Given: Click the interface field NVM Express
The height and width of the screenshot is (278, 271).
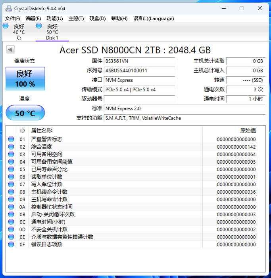Looking at the screenshot, I should point(140,80).
